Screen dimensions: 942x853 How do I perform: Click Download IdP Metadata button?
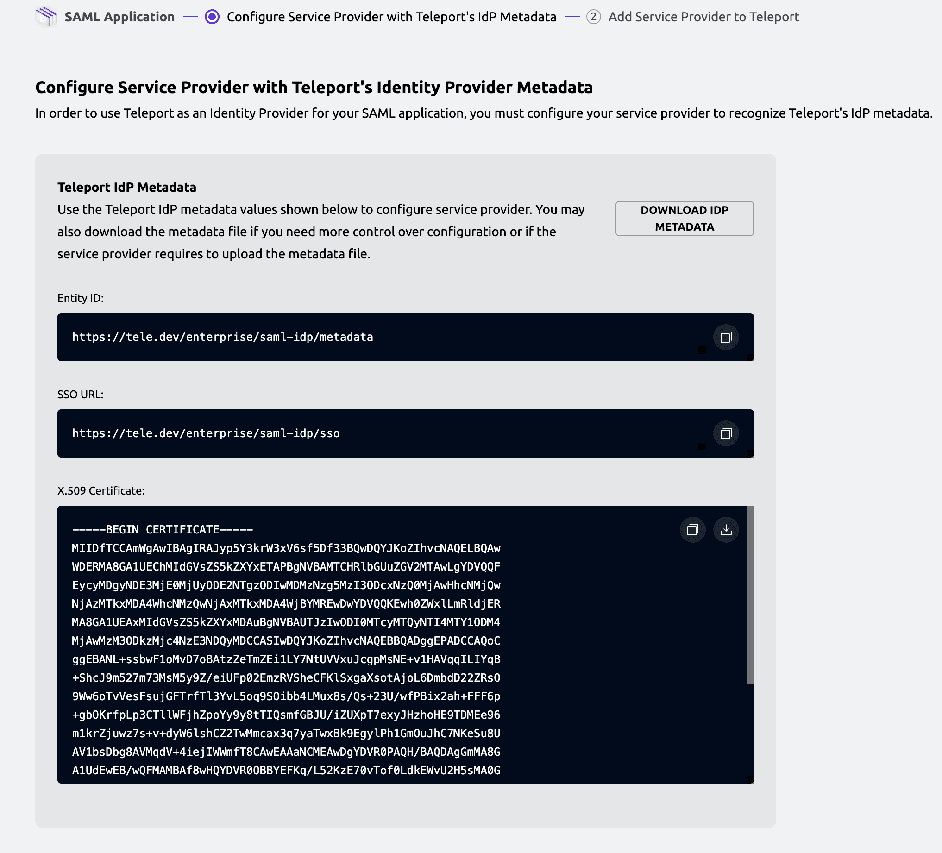(684, 219)
